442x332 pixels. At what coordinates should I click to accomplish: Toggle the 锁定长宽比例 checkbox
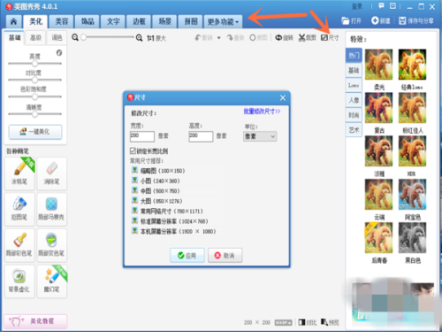coord(133,151)
